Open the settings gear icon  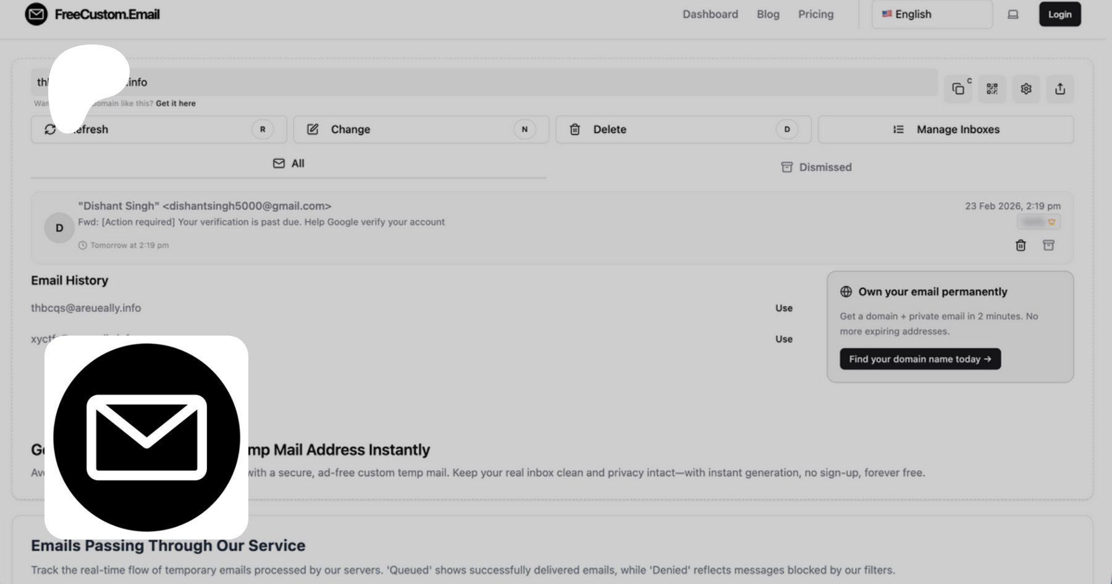coord(1026,89)
